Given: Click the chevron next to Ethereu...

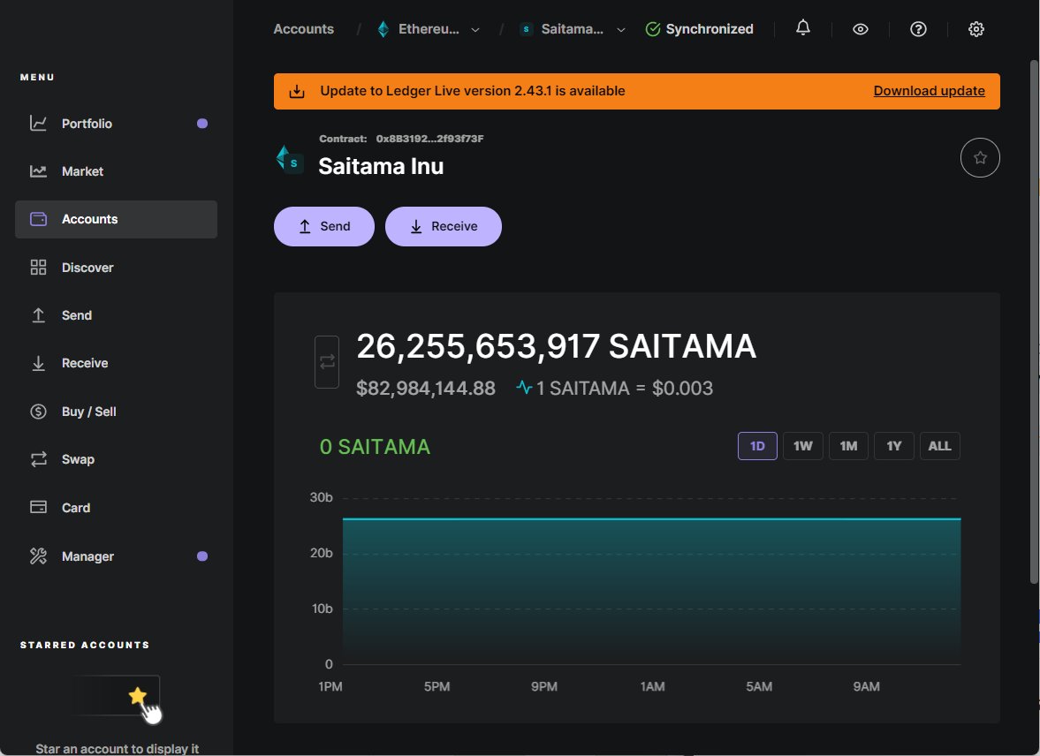Looking at the screenshot, I should point(474,30).
